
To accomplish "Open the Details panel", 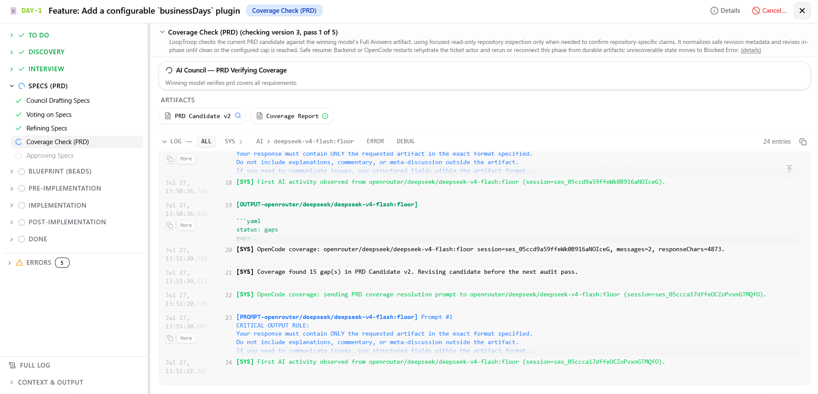I will coord(725,11).
